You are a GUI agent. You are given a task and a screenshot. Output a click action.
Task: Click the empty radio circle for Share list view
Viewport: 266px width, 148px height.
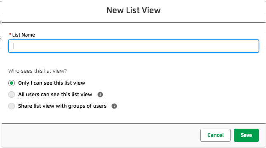tap(12, 106)
